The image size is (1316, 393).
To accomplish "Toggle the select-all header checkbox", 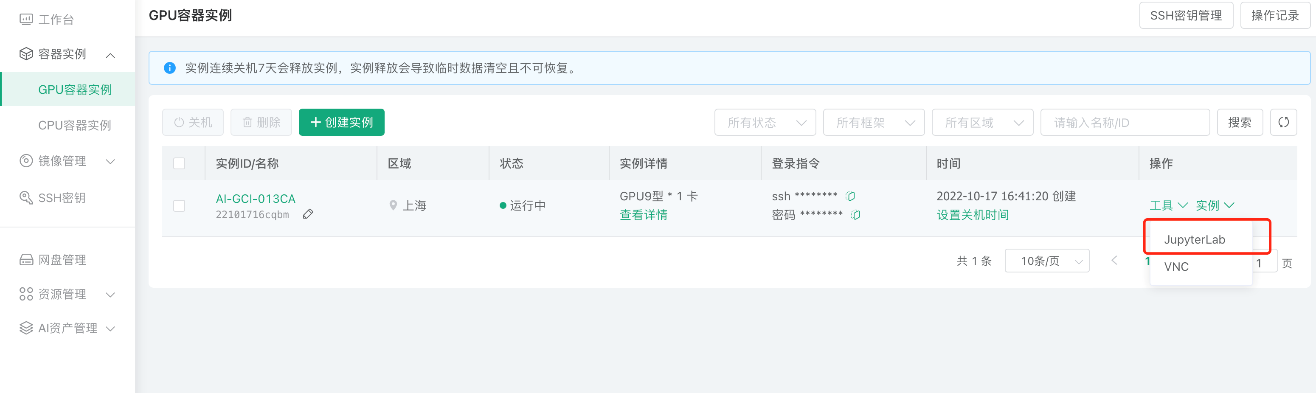I will tap(179, 163).
